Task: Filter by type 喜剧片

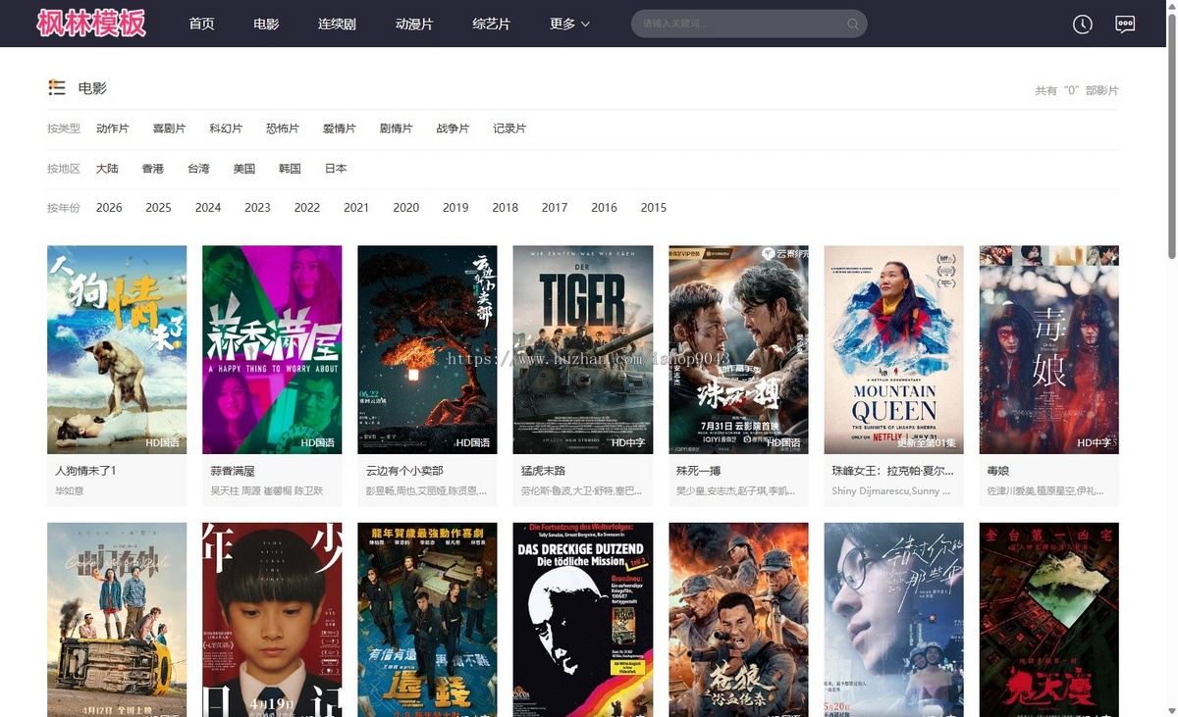Action: click(x=169, y=128)
